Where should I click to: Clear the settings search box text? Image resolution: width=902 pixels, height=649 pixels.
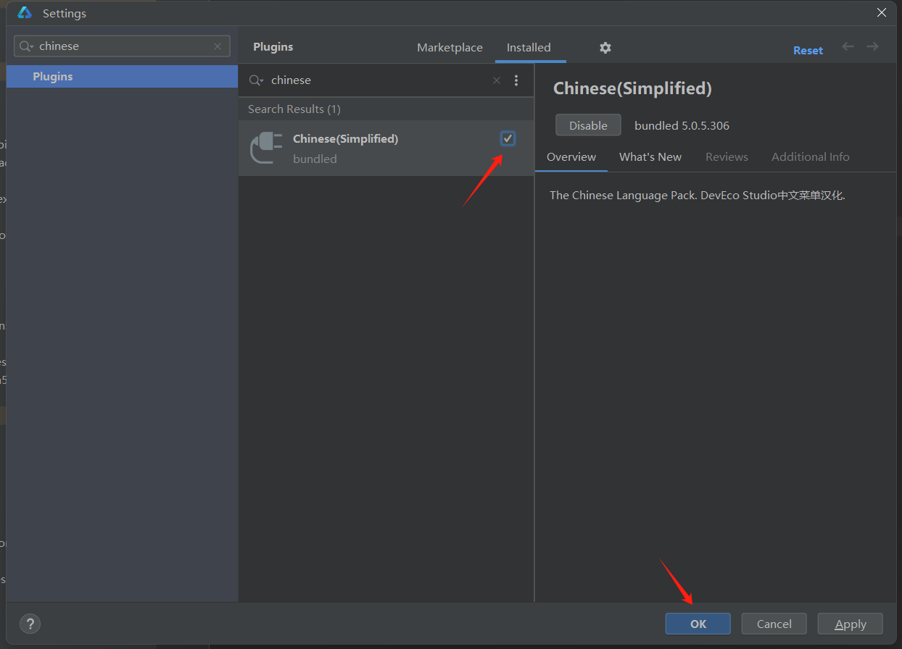click(x=218, y=46)
